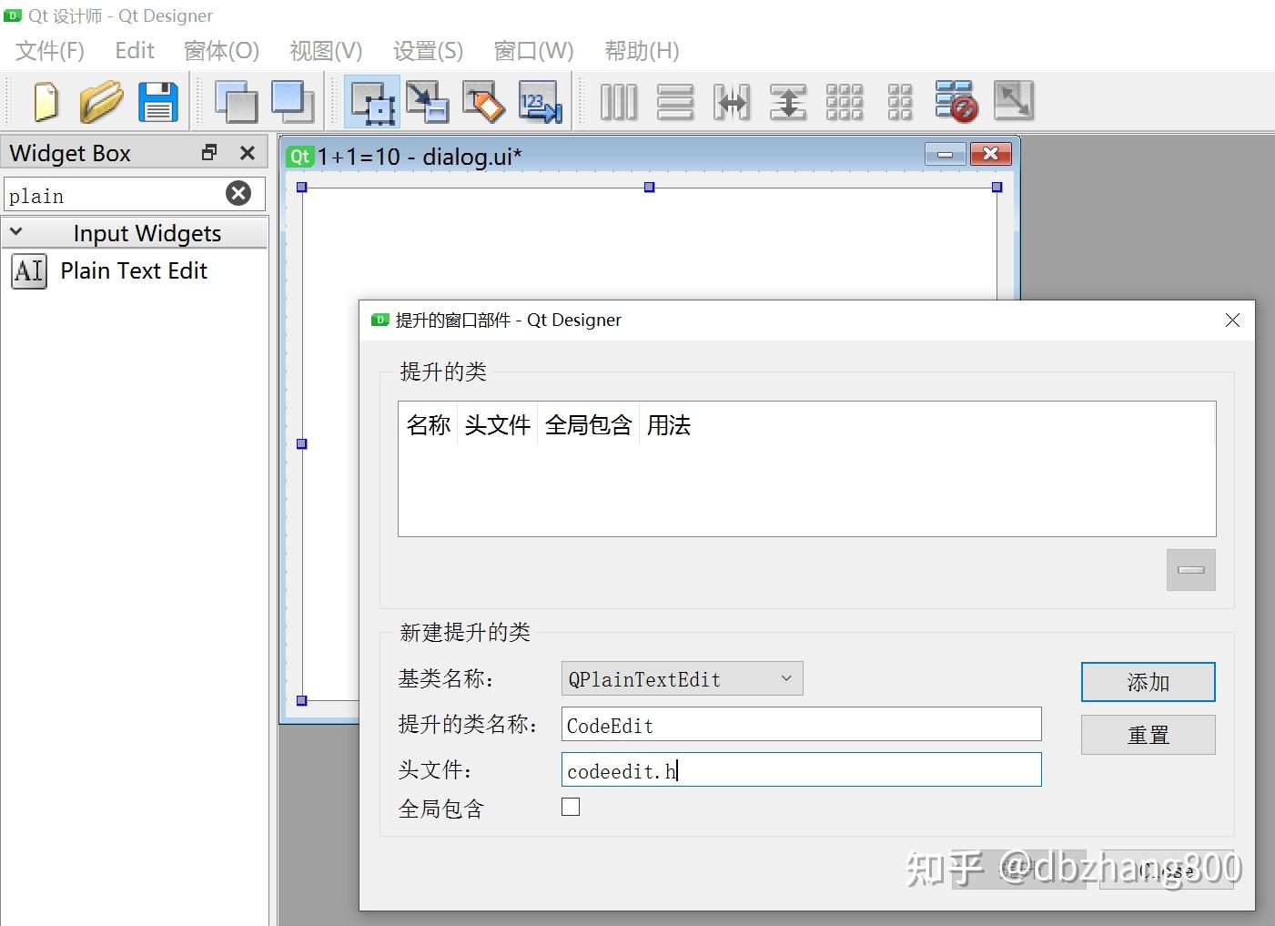The width and height of the screenshot is (1275, 926).
Task: Click the Adjust Size toolbar icon
Action: tap(1014, 101)
